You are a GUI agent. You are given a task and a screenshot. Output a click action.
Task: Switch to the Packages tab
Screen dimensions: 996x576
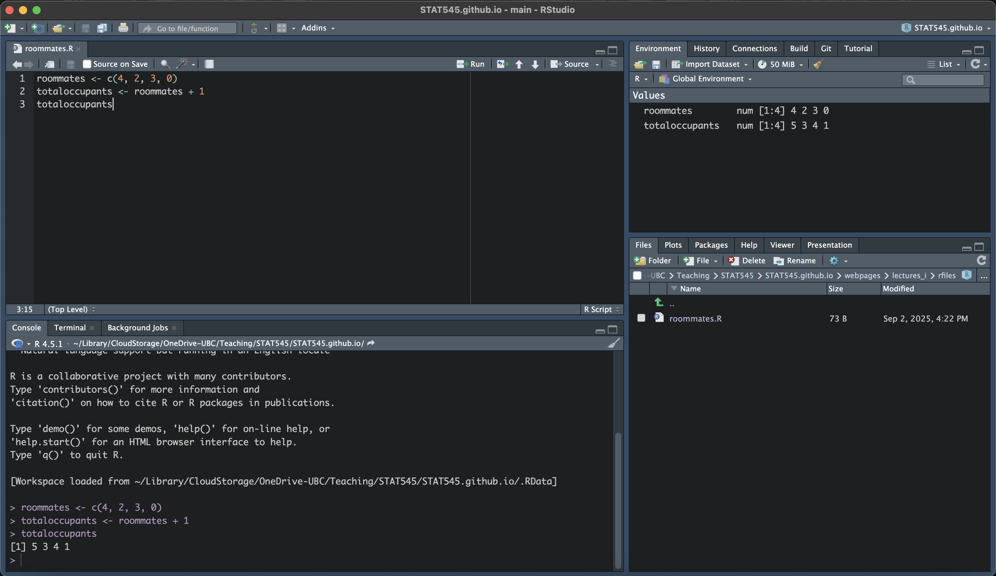tap(711, 245)
